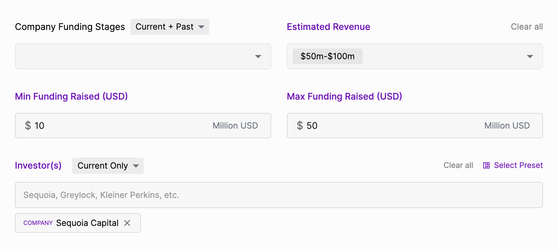Click the Estimated Revenue select box arrow
Viewport: 558px width, 250px height.
pos(530,57)
